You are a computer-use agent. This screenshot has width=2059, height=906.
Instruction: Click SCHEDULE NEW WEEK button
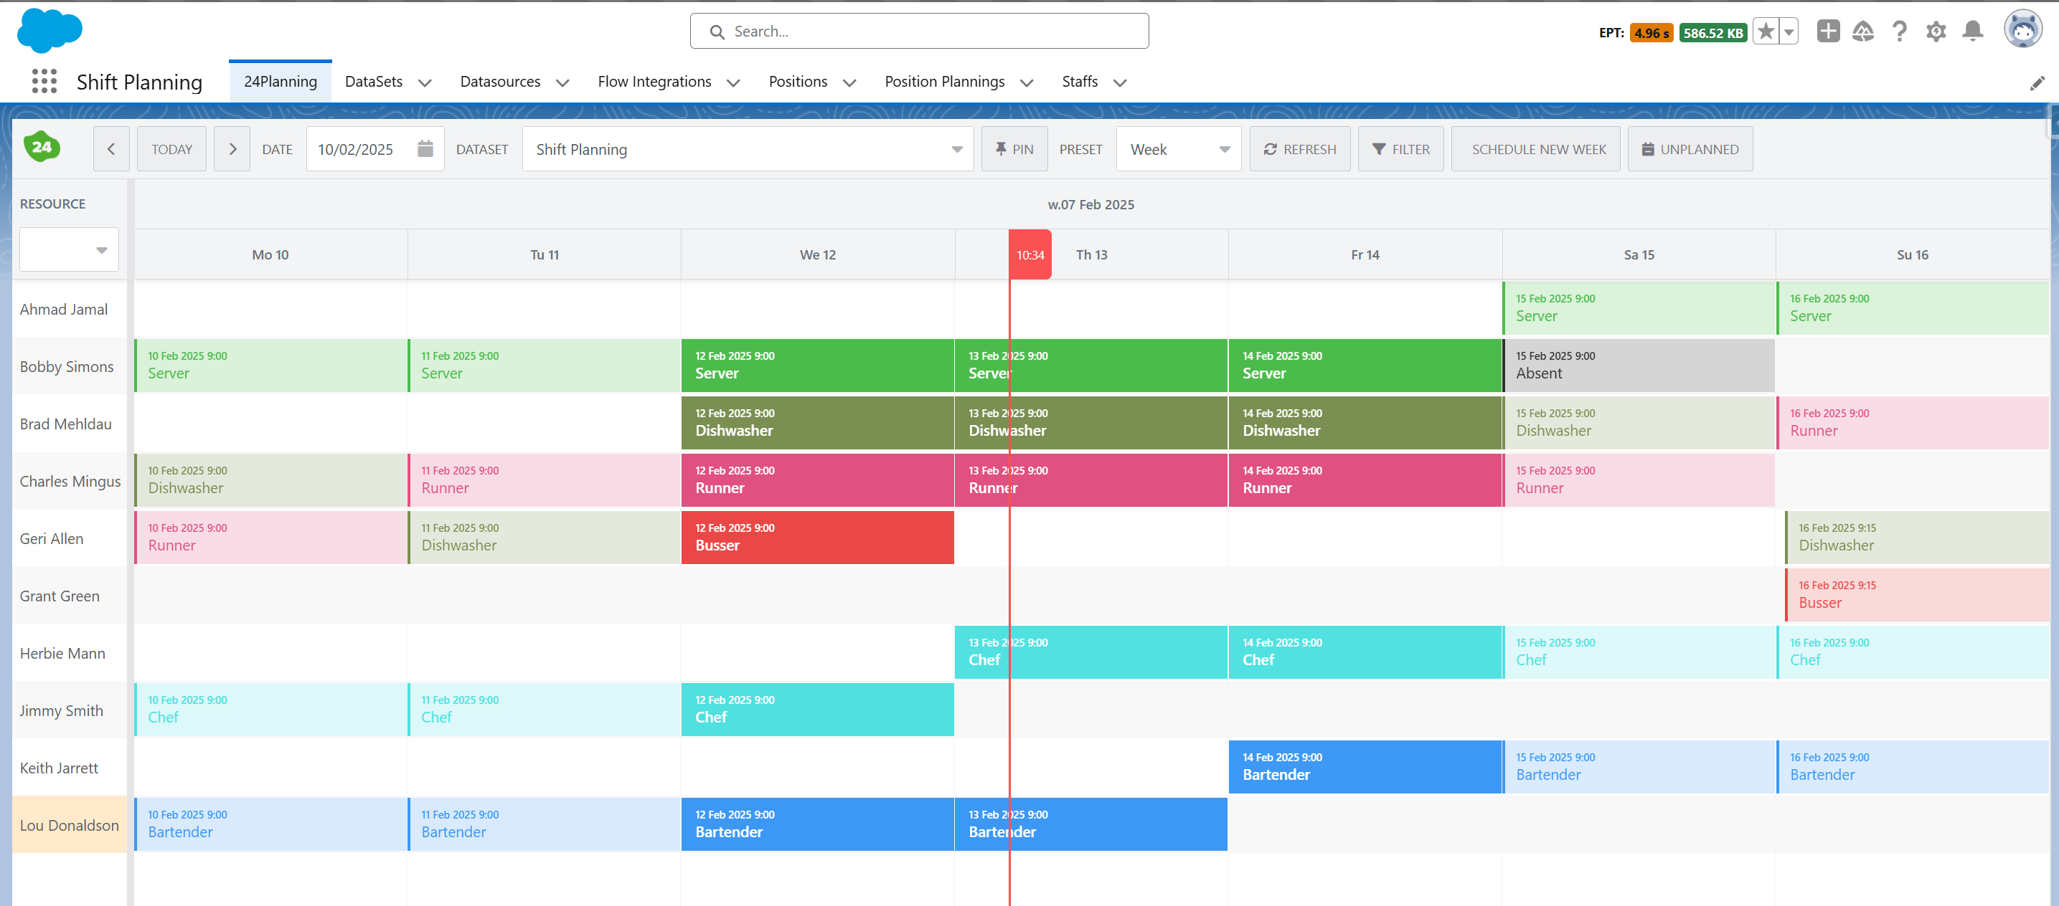tap(1538, 149)
